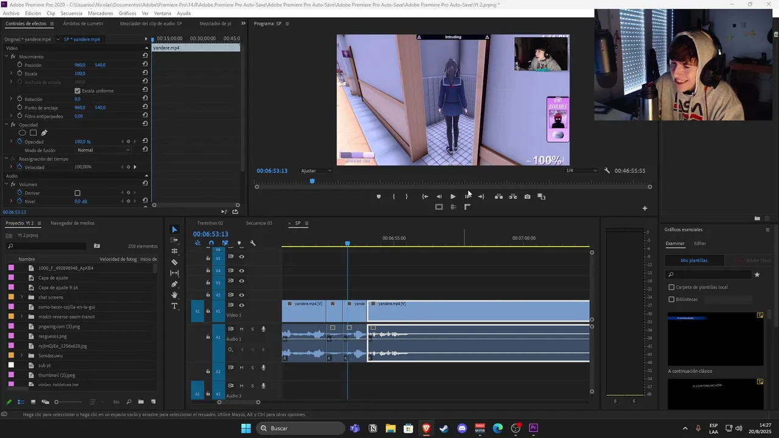
Task: Open the Secuencia menu
Action: coord(71,13)
